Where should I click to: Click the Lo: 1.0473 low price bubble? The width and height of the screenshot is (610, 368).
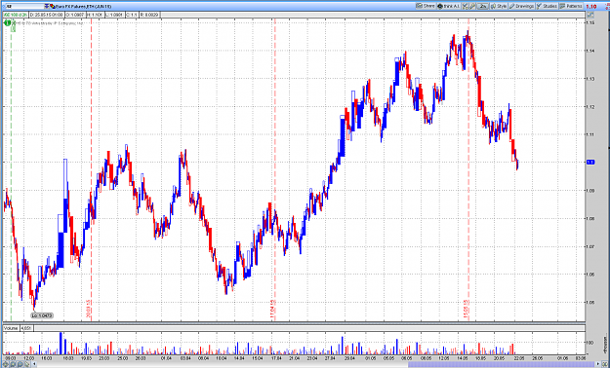point(42,315)
